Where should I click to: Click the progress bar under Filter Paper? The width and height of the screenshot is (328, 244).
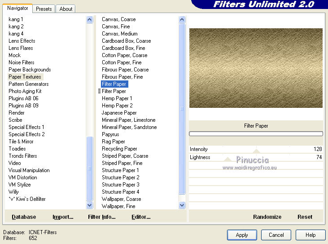(256, 133)
